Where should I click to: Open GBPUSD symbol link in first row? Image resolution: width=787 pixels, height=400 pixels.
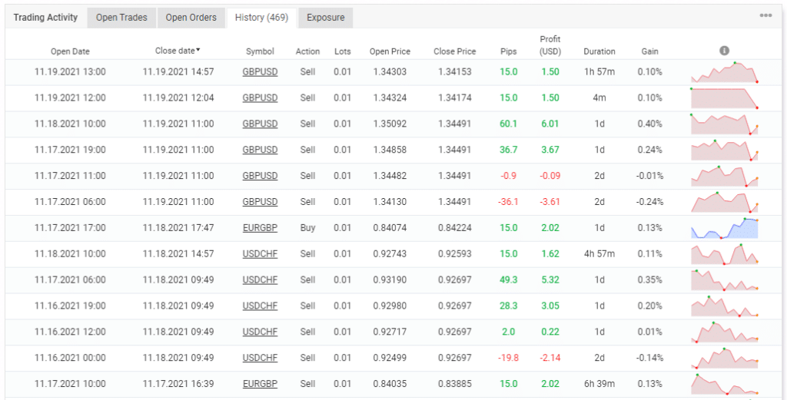pos(260,72)
